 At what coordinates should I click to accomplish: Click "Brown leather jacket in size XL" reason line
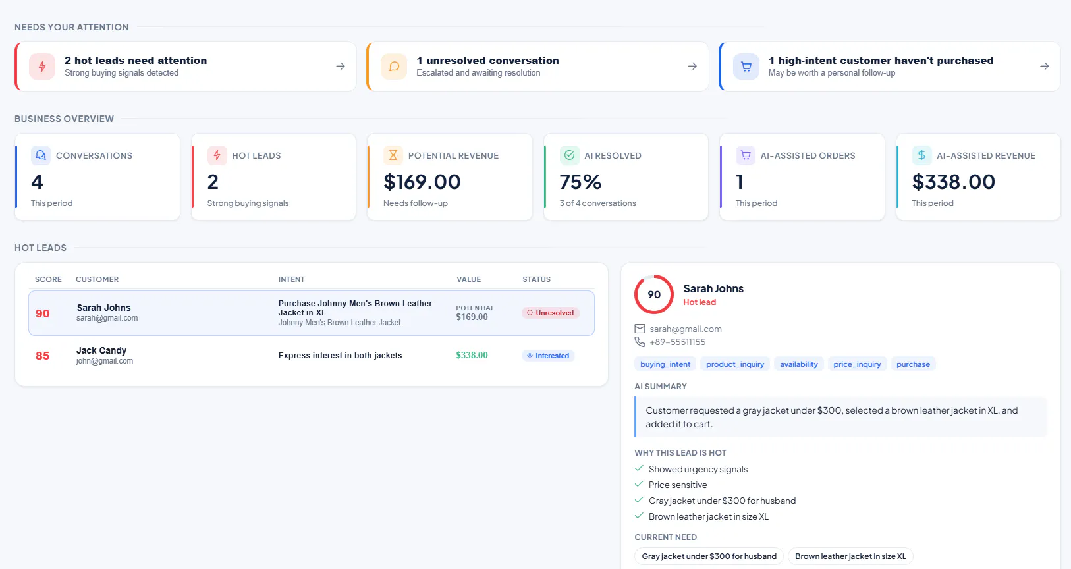(709, 516)
